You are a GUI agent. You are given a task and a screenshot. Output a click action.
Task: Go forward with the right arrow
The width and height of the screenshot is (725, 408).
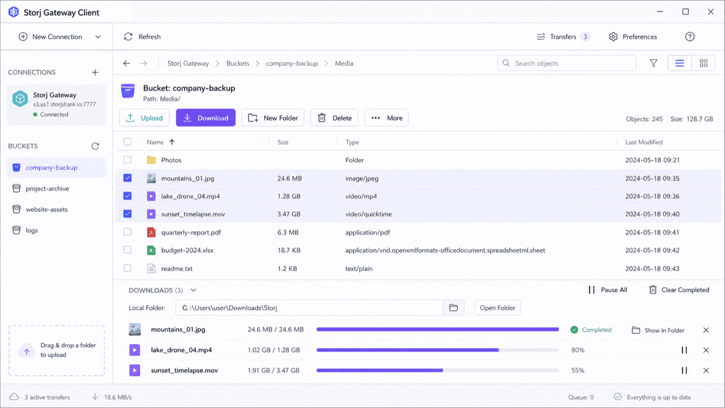144,63
